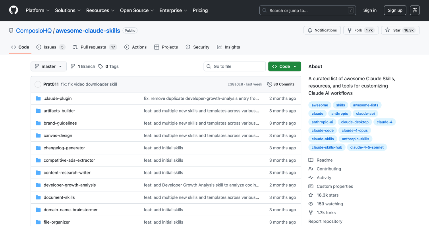
Task: Expand the master branch dropdown
Action: (48, 66)
